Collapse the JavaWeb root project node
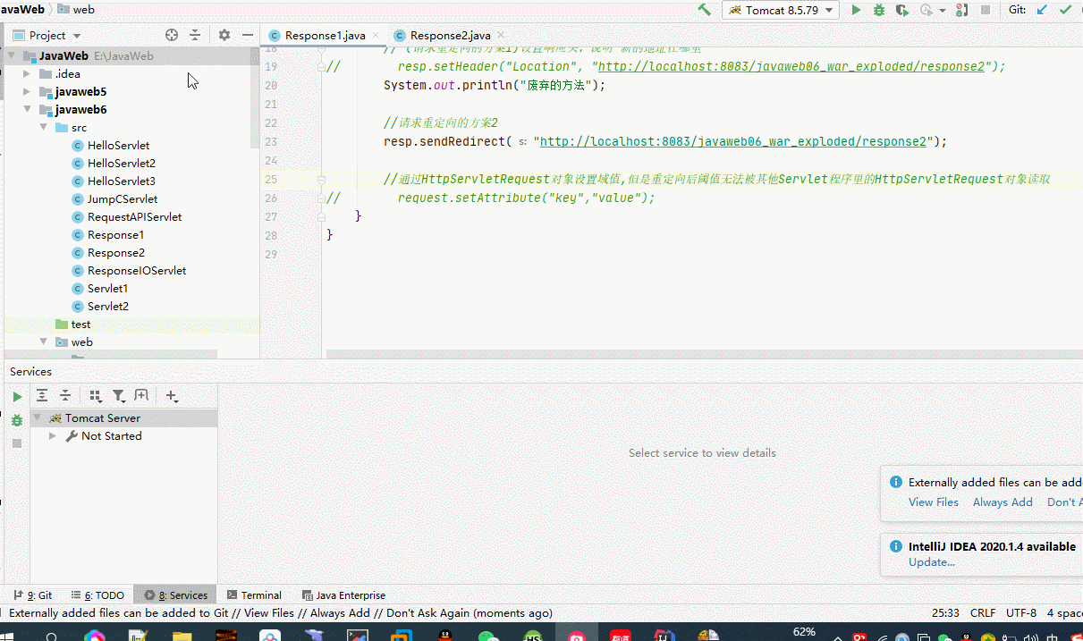Screen dimensions: 1083x641 pyautogui.click(x=12, y=55)
